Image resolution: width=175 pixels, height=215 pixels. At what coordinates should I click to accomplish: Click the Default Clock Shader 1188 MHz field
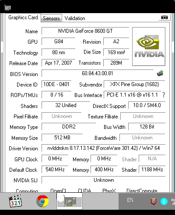[x=152, y=170]
